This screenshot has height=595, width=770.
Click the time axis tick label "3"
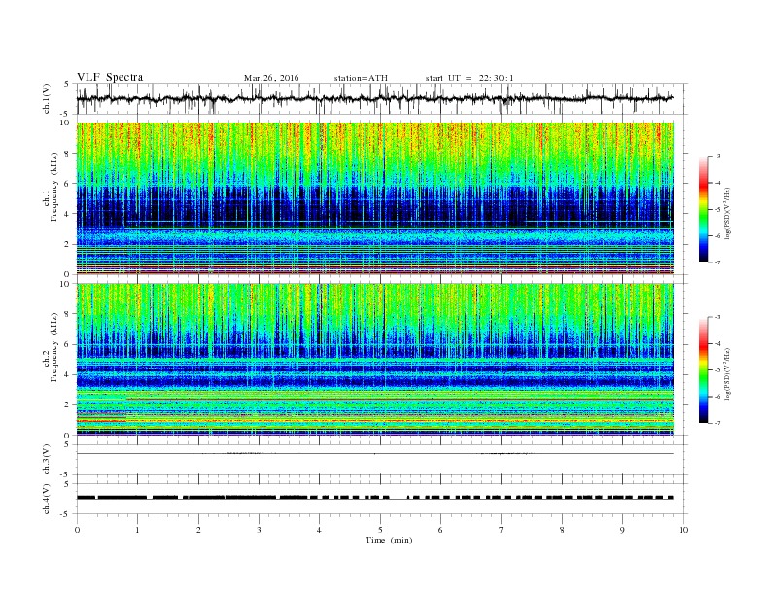pos(260,530)
